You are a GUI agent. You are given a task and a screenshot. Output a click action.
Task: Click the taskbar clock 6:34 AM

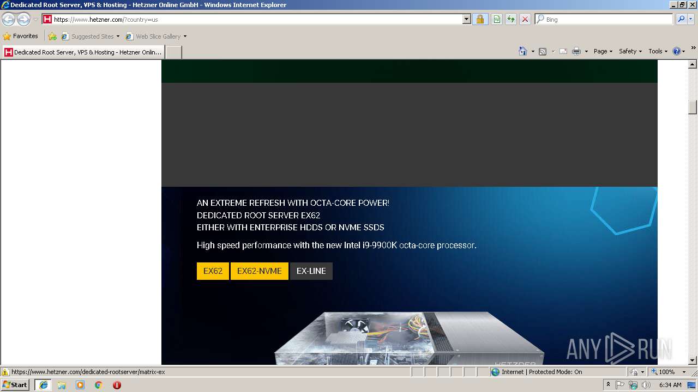pos(670,385)
